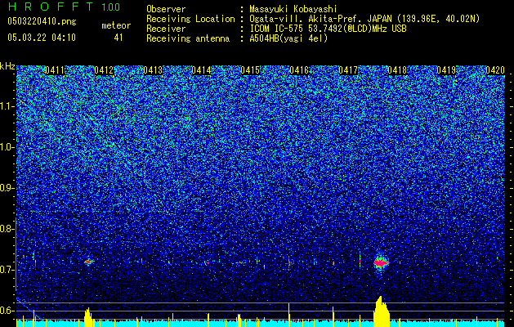Click the 1.1 kHz axis label
514x327 pixels.
[x=7, y=106]
